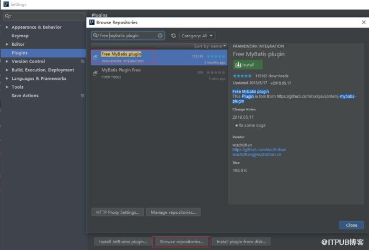This screenshot has height=250, width=369.
Task: Click the Settings search magnifier icon
Action: [x=8, y=16]
